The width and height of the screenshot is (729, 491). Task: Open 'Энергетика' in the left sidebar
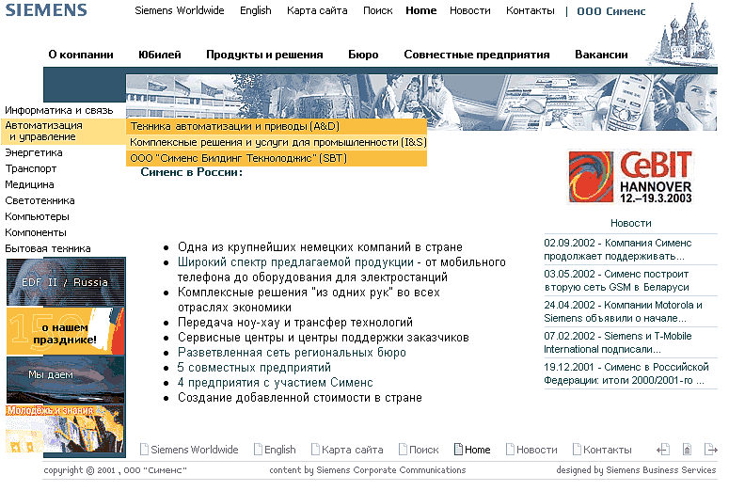[34, 152]
